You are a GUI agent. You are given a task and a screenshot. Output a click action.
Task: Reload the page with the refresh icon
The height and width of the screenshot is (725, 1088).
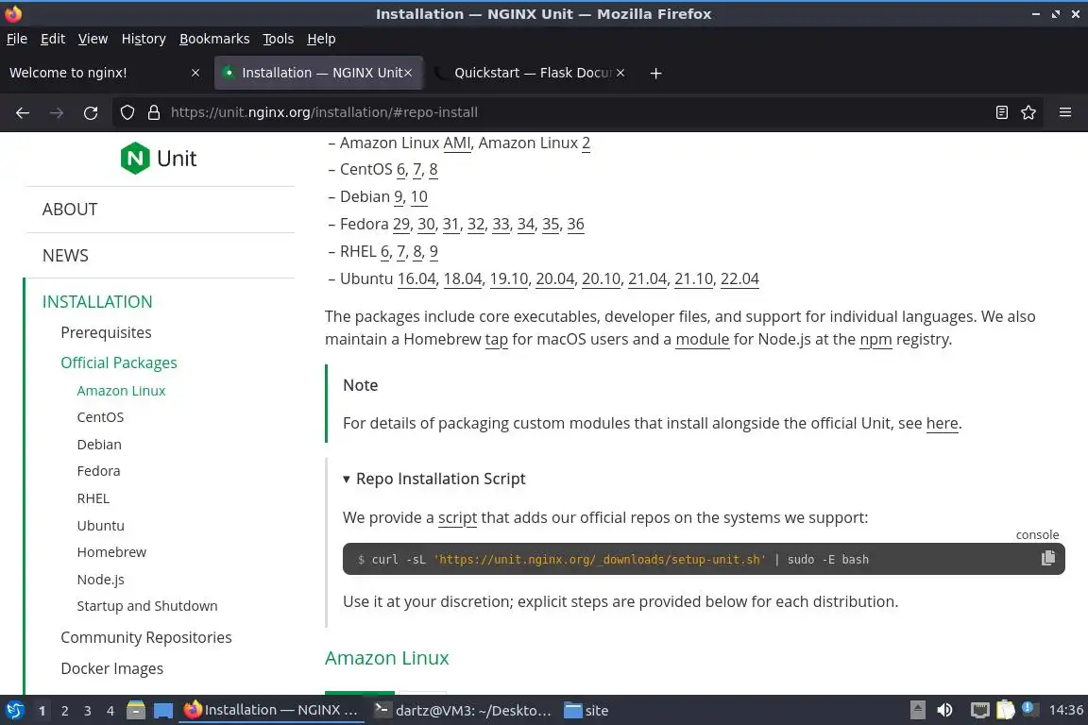click(91, 112)
